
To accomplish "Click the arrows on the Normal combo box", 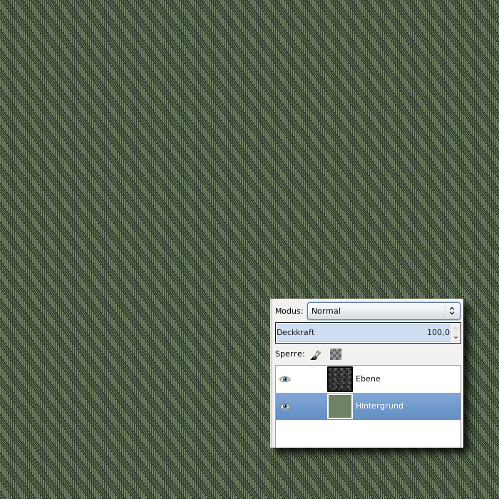I will pos(451,311).
